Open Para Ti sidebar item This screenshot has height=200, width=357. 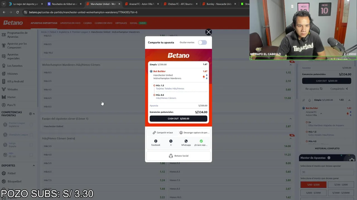[11, 105]
